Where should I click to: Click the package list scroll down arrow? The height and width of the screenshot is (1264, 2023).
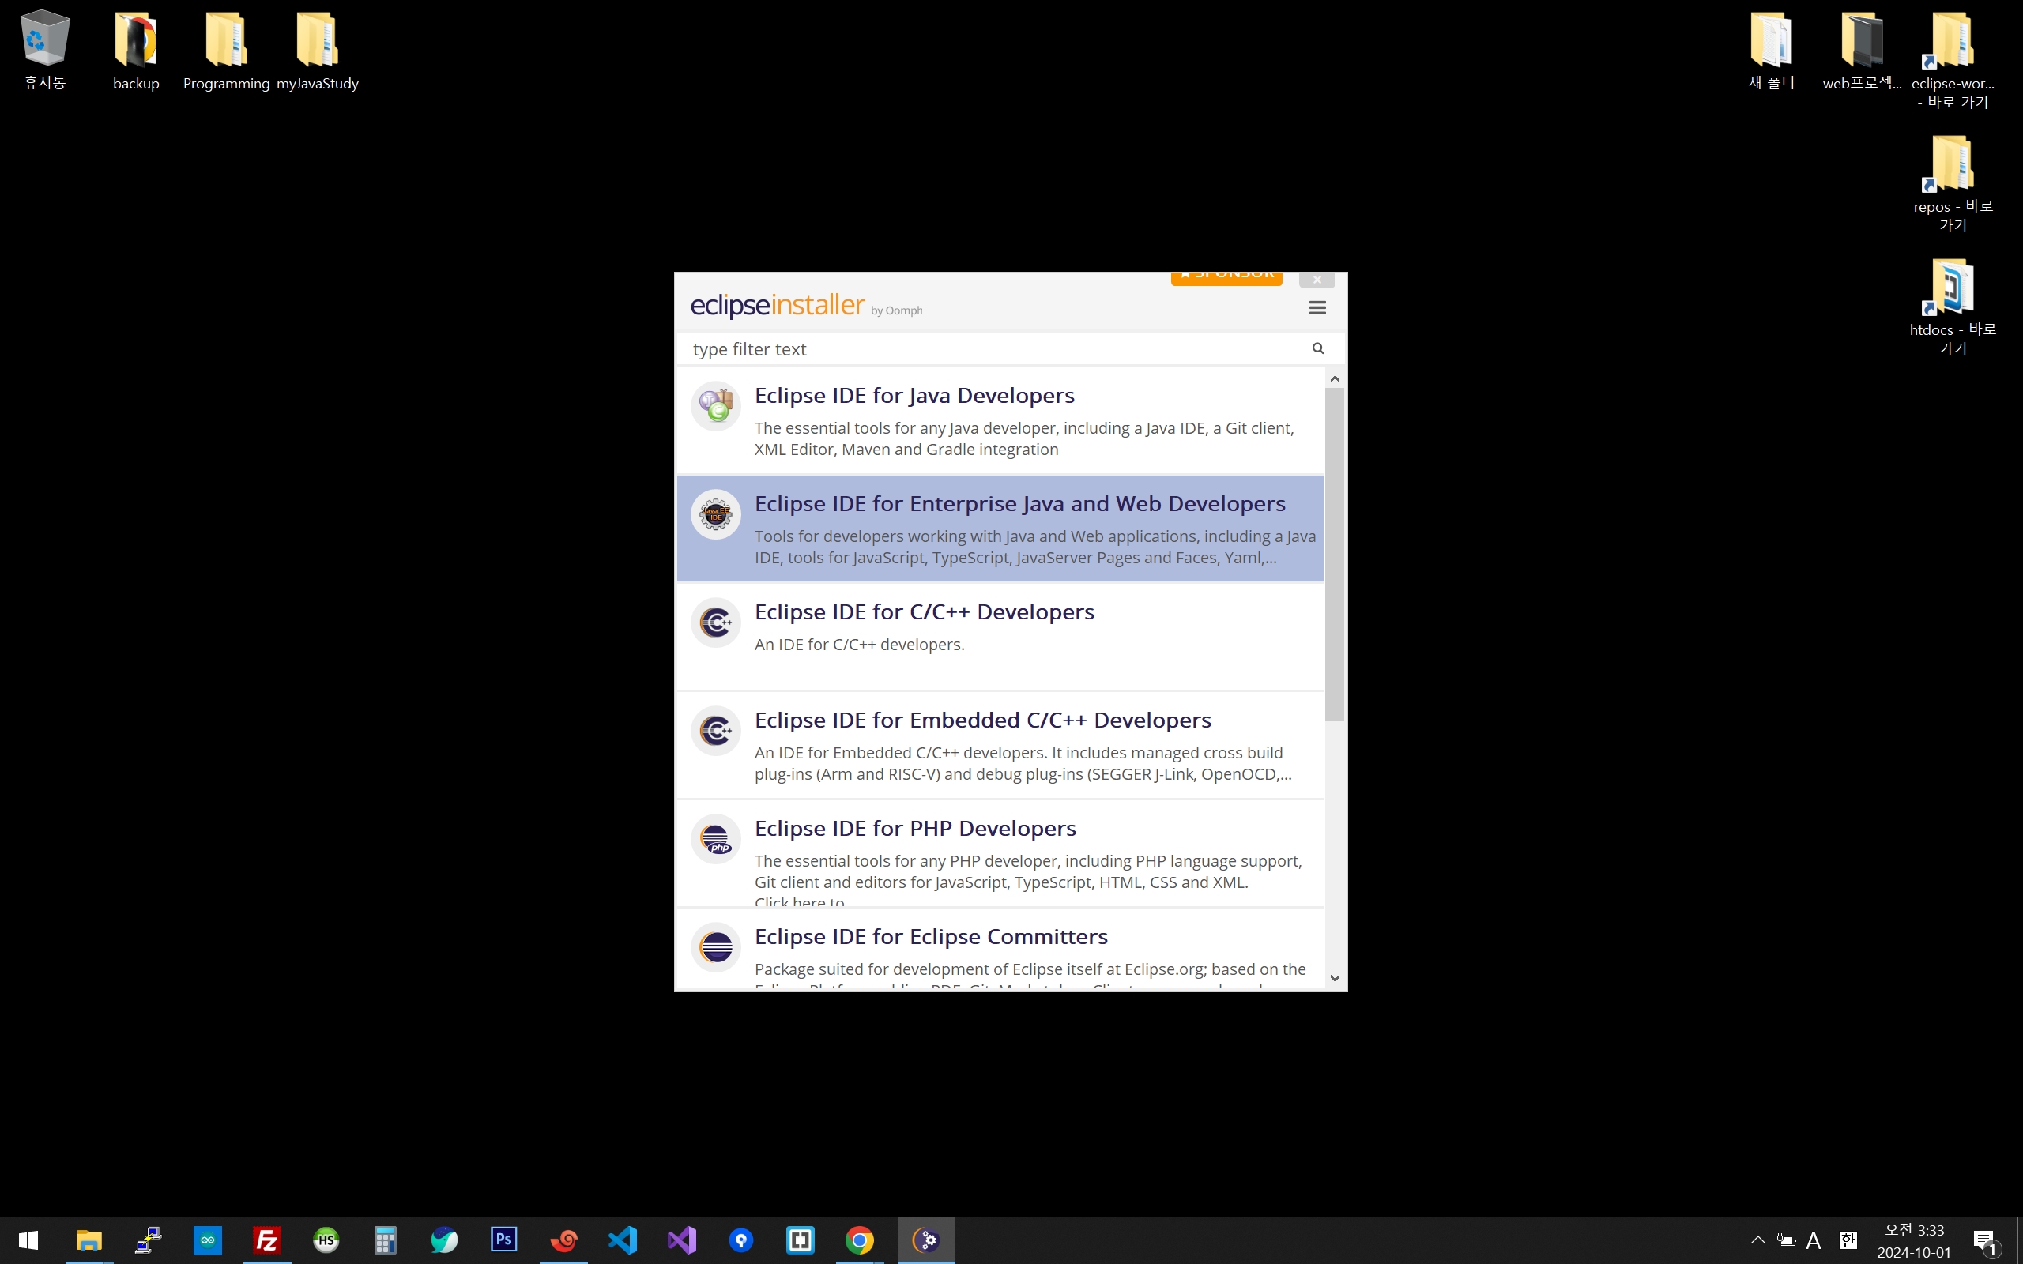(1335, 978)
